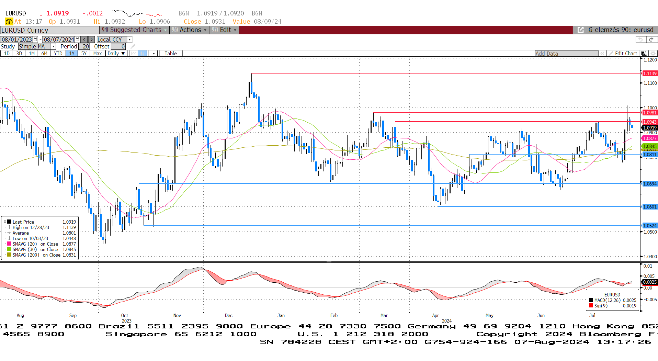Image resolution: width=658 pixels, height=361 pixels.
Task: Click the pink SMAVG (20) color swatch
Action: tap(9, 244)
